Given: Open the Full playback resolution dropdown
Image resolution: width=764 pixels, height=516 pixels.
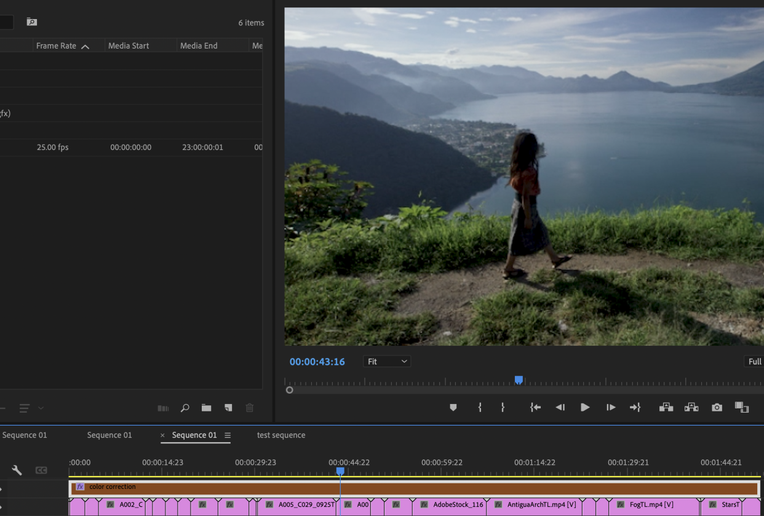Looking at the screenshot, I should coord(754,362).
